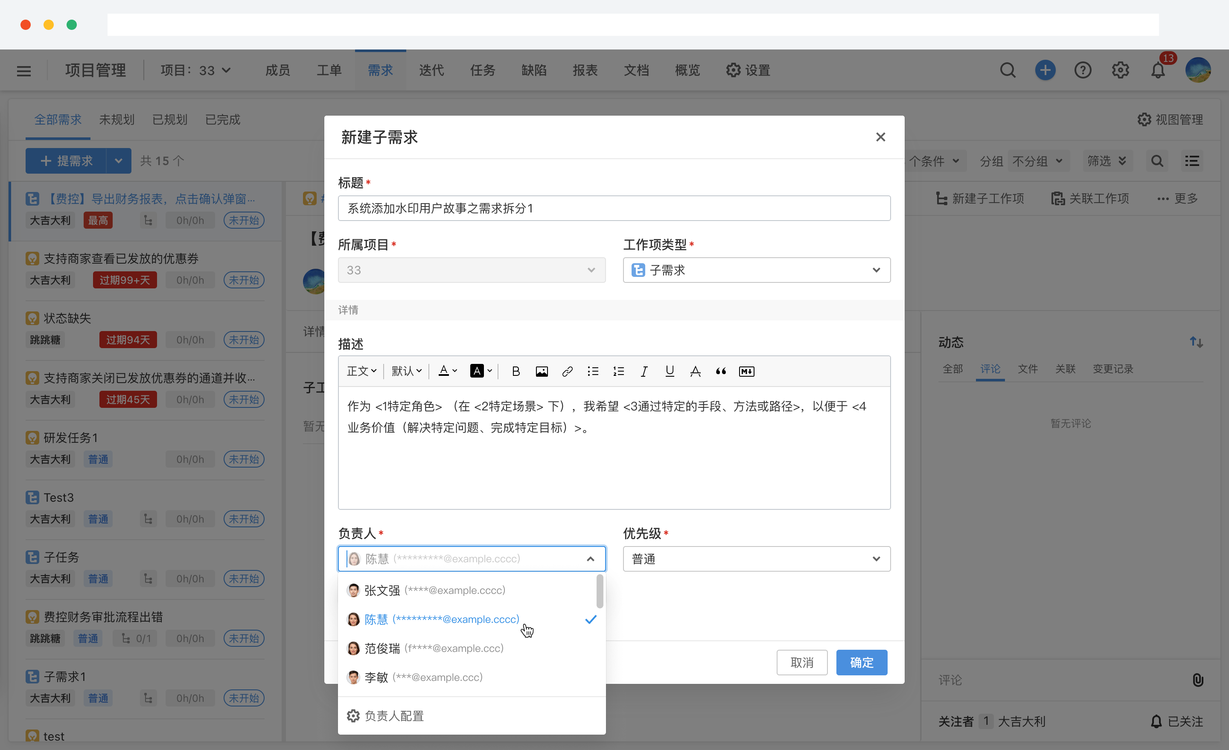This screenshot has height=750, width=1229.
Task: Toggle bold formatting in the description editor
Action: pos(516,371)
